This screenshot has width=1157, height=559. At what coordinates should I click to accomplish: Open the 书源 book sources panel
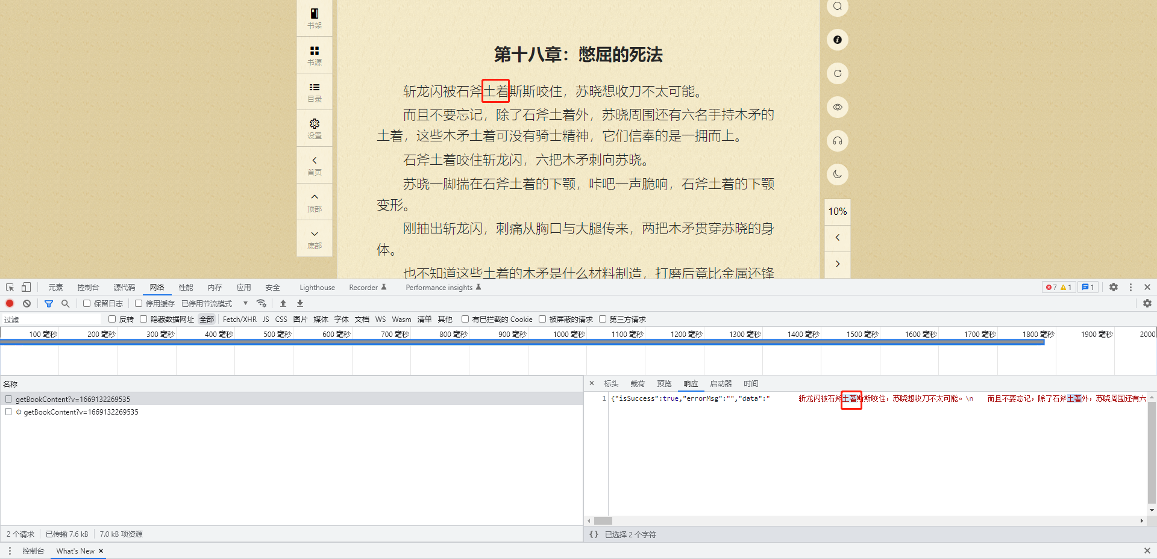pos(314,55)
